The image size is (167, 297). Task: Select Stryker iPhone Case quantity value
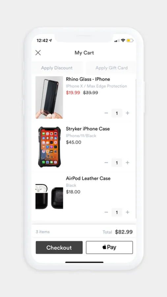(117, 163)
